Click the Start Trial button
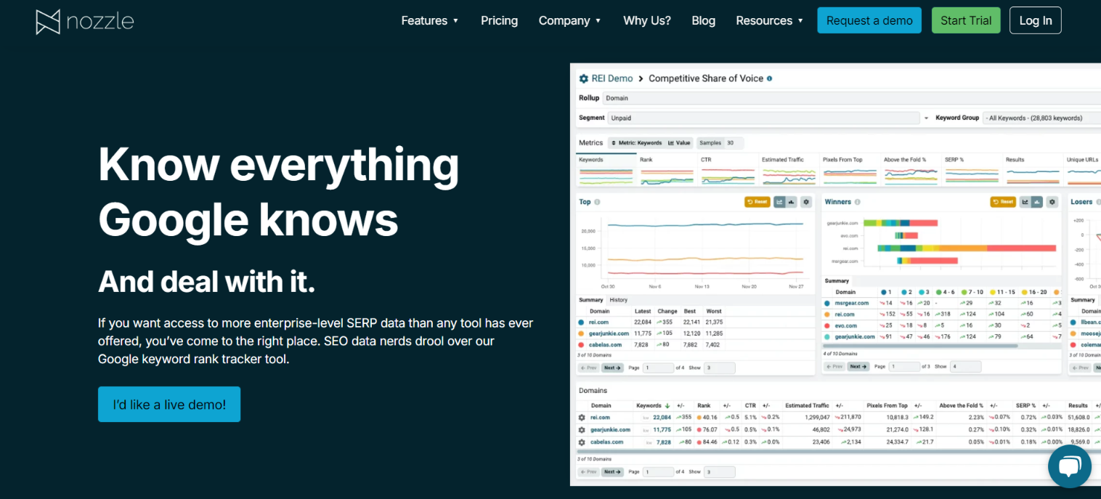1101x499 pixels. click(966, 20)
